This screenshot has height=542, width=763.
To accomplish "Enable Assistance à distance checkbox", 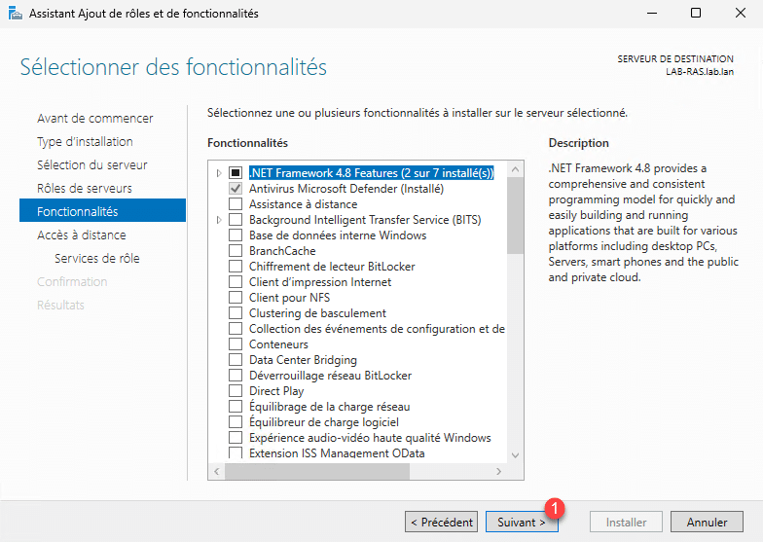I will [x=235, y=204].
